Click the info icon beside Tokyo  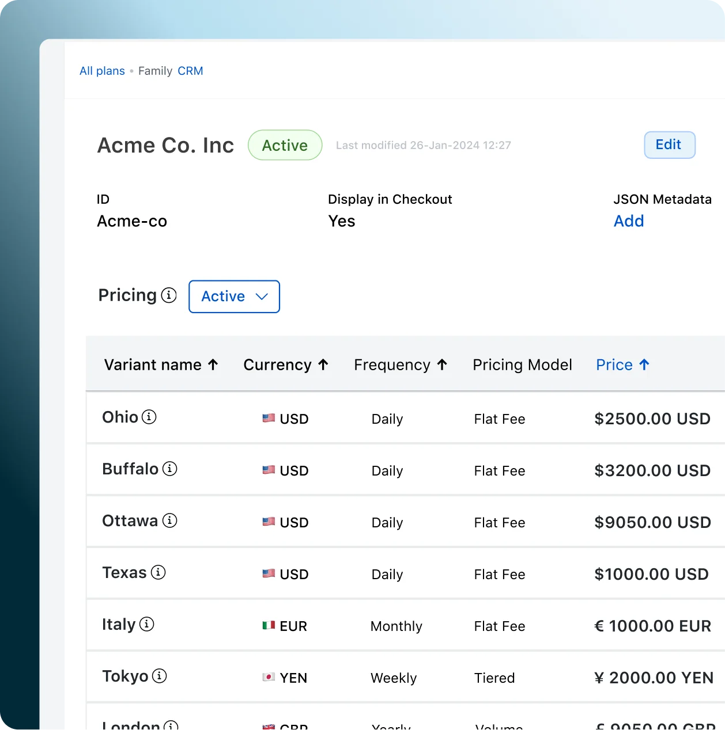[x=160, y=676]
